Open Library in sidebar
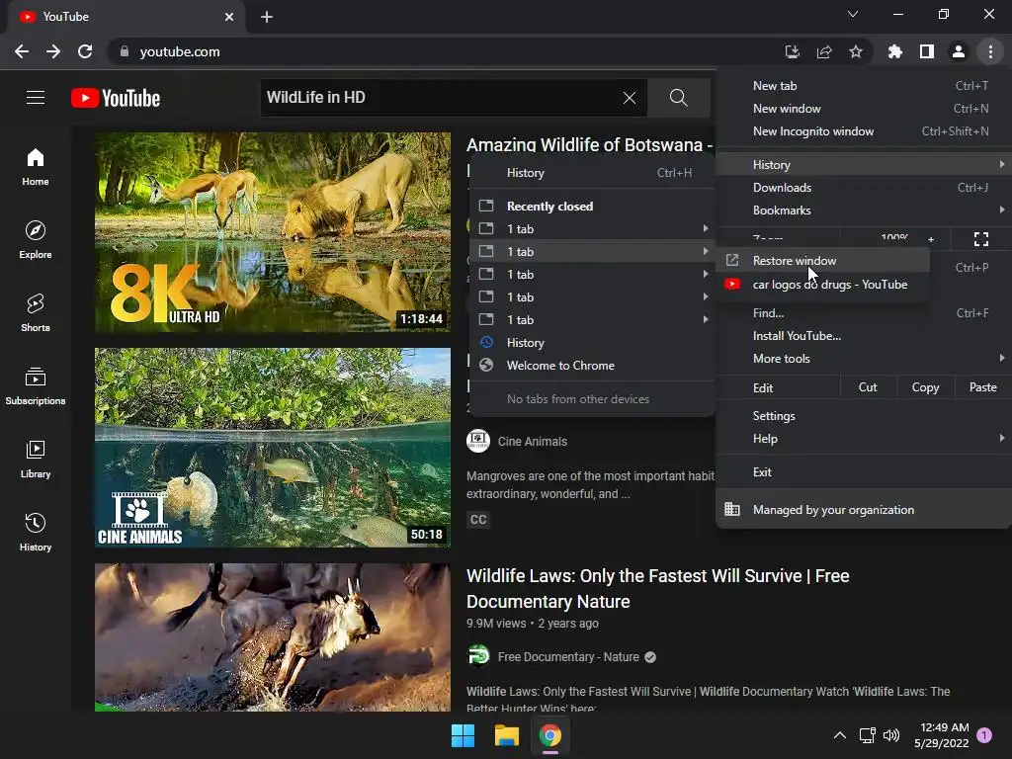Viewport: 1012px width, 759px height. 36,459
